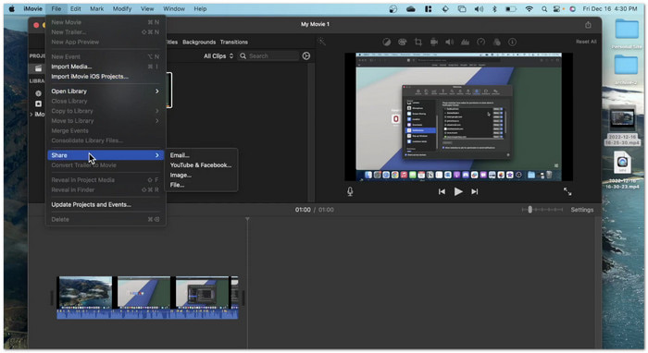
Task: Open Control Center icon in menu bar
Action: [557, 8]
